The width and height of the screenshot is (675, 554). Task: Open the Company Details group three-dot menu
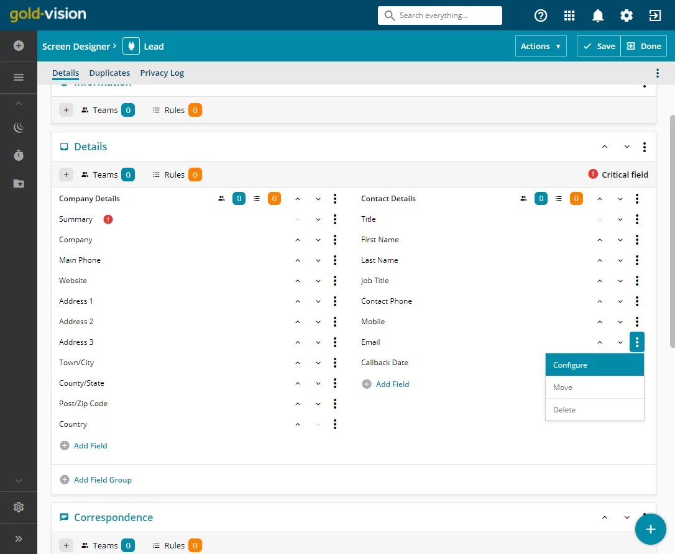point(335,199)
